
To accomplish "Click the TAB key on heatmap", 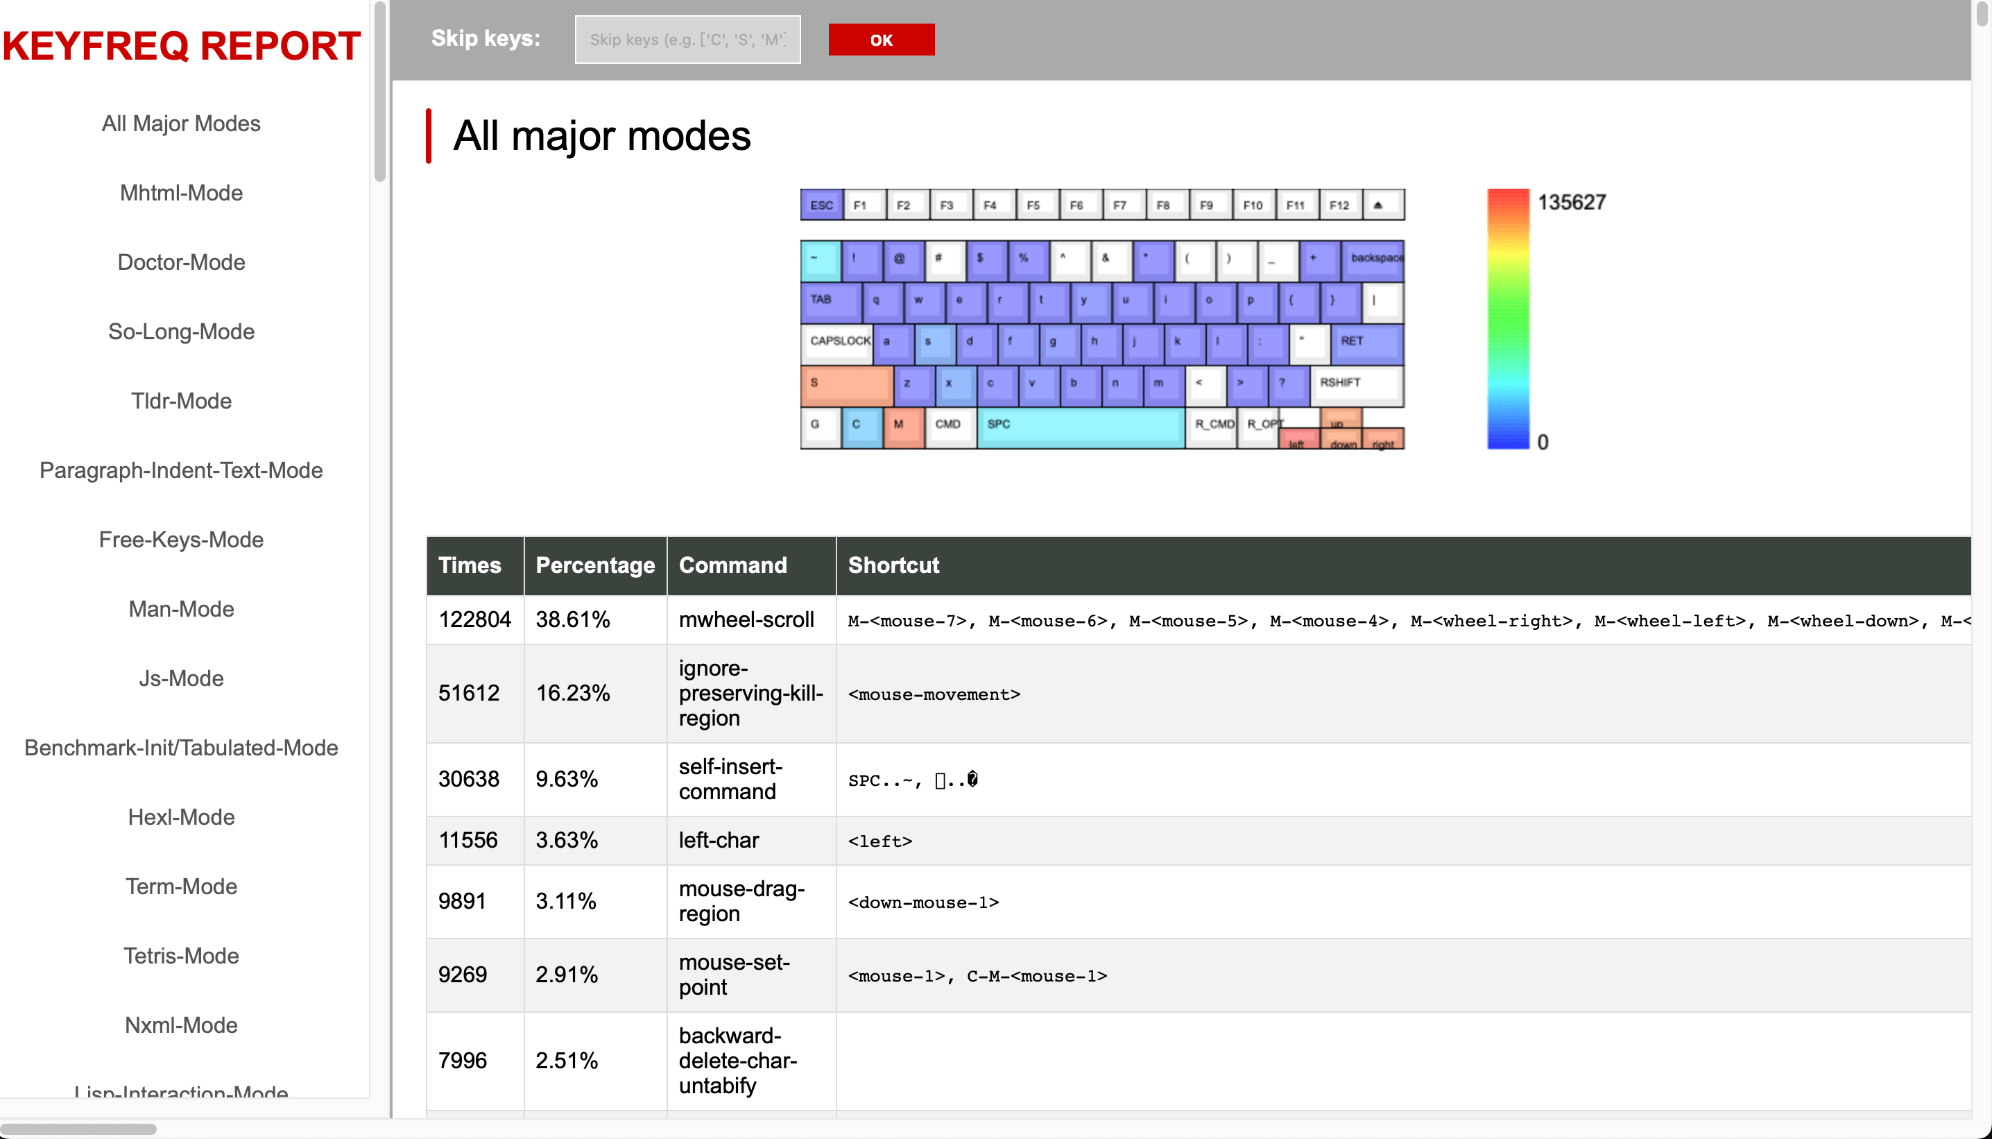I will [831, 302].
